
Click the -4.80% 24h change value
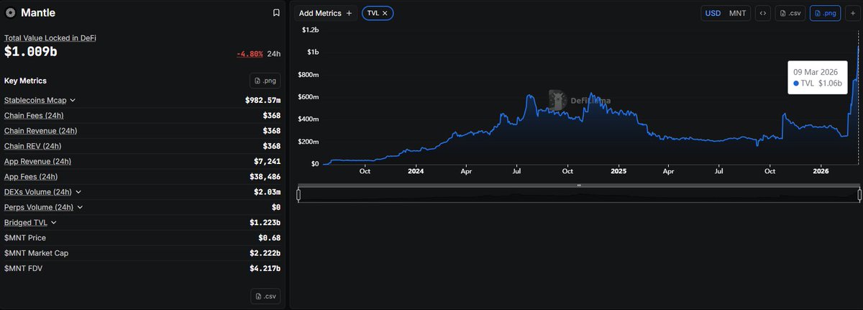[250, 54]
